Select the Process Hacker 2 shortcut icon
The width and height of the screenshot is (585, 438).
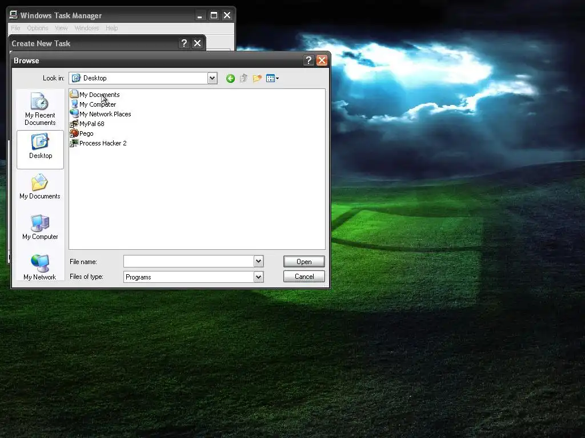point(74,143)
